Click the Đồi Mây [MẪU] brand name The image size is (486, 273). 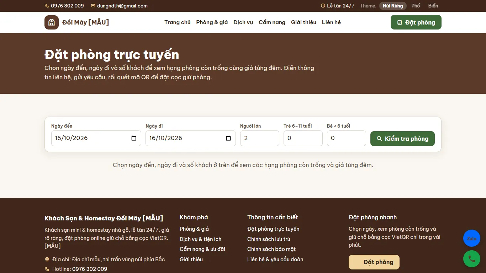coord(86,22)
